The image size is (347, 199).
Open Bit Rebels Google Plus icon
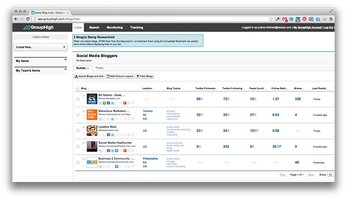[125, 103]
